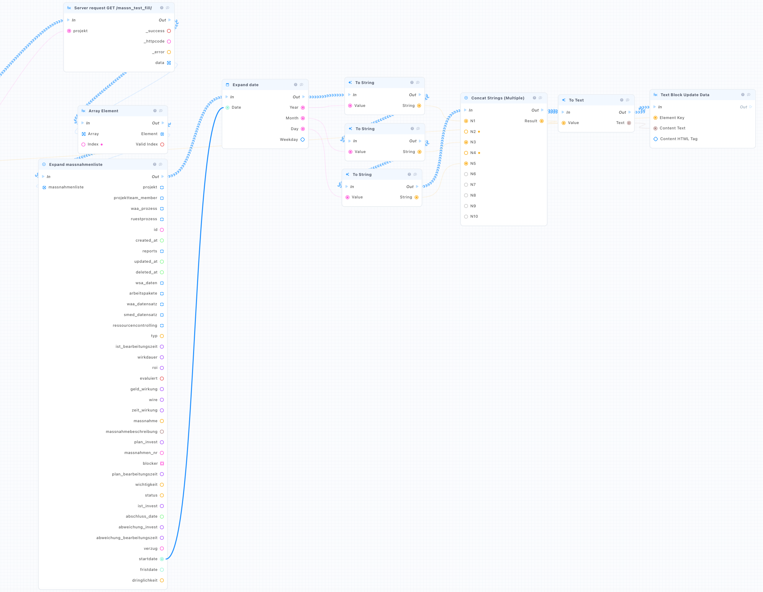The image size is (763, 592).
Task: Click the Array Element node type icon
Action: click(83, 111)
